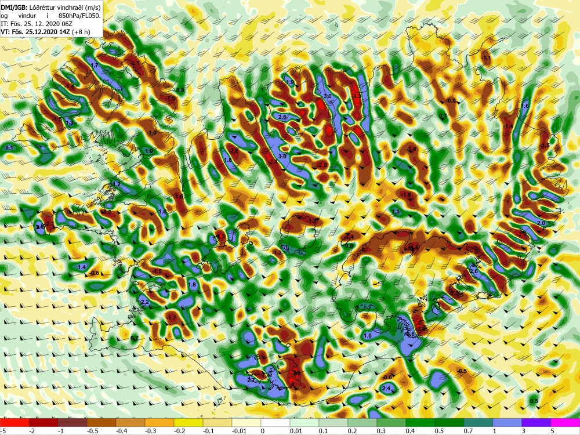The image size is (580, 435).
Task: Click the 'IT: Fös. 25. 12. 2020 06Z' line
Action: tap(31, 24)
